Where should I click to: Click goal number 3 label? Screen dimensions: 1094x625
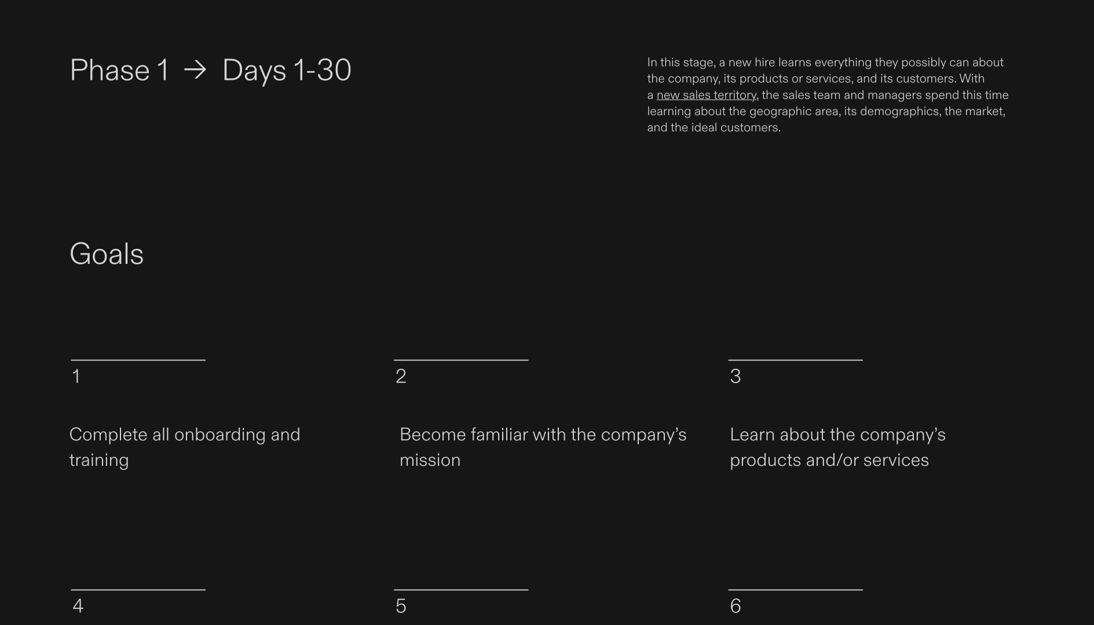[x=735, y=377]
